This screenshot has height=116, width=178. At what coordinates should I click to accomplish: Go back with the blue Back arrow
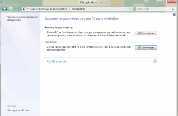coord(5,9)
